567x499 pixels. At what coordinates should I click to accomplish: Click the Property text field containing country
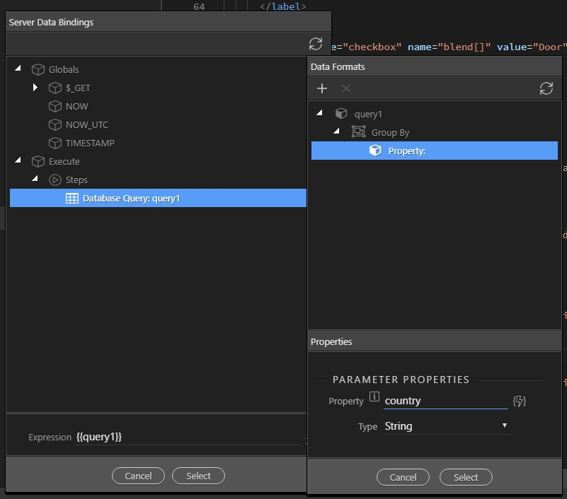point(445,401)
